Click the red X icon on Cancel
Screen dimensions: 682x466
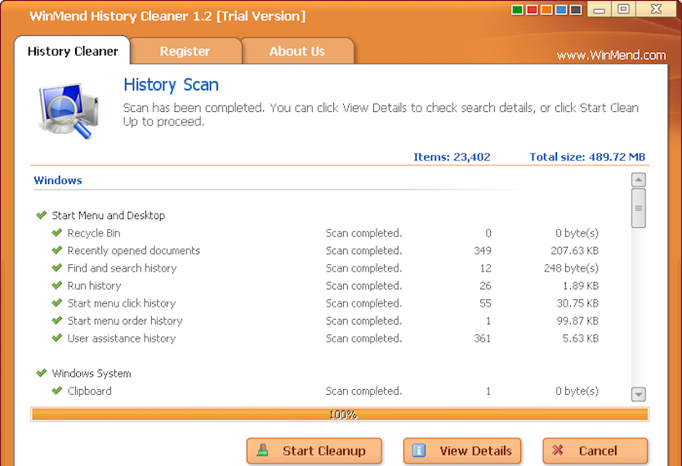[x=558, y=450]
